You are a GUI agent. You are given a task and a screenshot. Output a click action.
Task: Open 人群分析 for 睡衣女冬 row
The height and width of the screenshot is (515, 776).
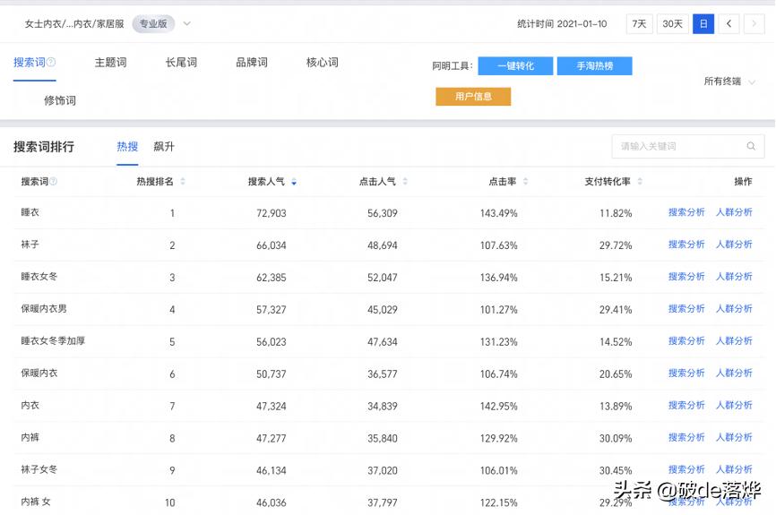(734, 277)
